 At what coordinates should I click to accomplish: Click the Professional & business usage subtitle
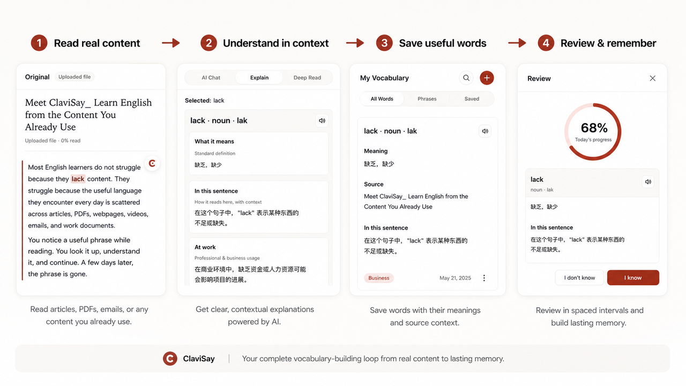[227, 258]
